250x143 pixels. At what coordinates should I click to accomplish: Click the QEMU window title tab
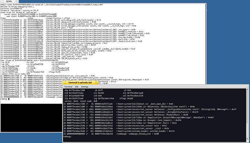tap(9, 1)
